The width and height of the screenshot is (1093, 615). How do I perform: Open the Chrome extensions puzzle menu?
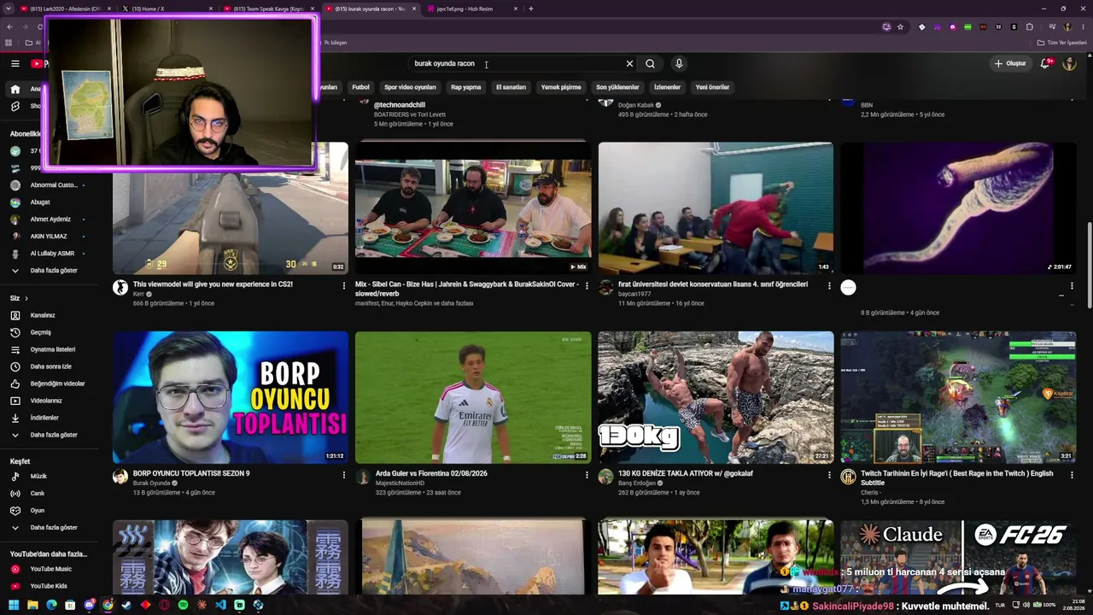coord(1029,26)
